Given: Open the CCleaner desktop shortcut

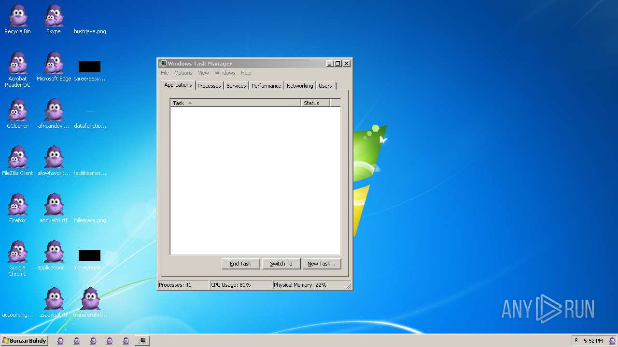Looking at the screenshot, I should click(x=17, y=114).
